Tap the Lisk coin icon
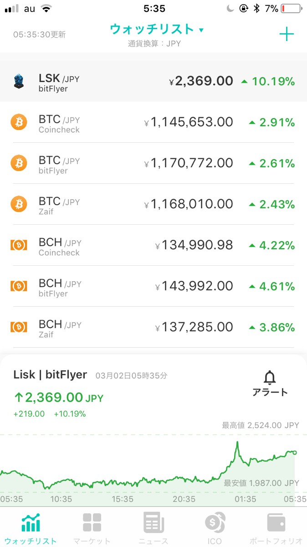 pyautogui.click(x=19, y=82)
